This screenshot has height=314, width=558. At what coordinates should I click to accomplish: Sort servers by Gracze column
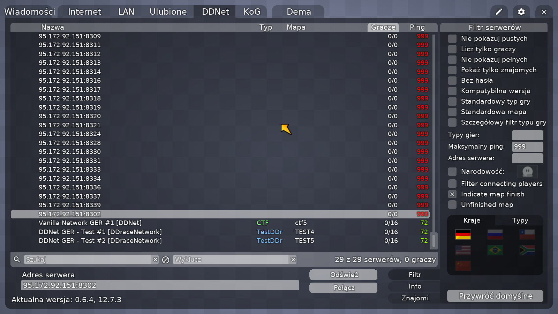pyautogui.click(x=383, y=27)
